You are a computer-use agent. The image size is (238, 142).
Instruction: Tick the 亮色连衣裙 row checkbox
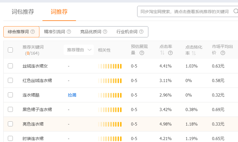click(10, 124)
